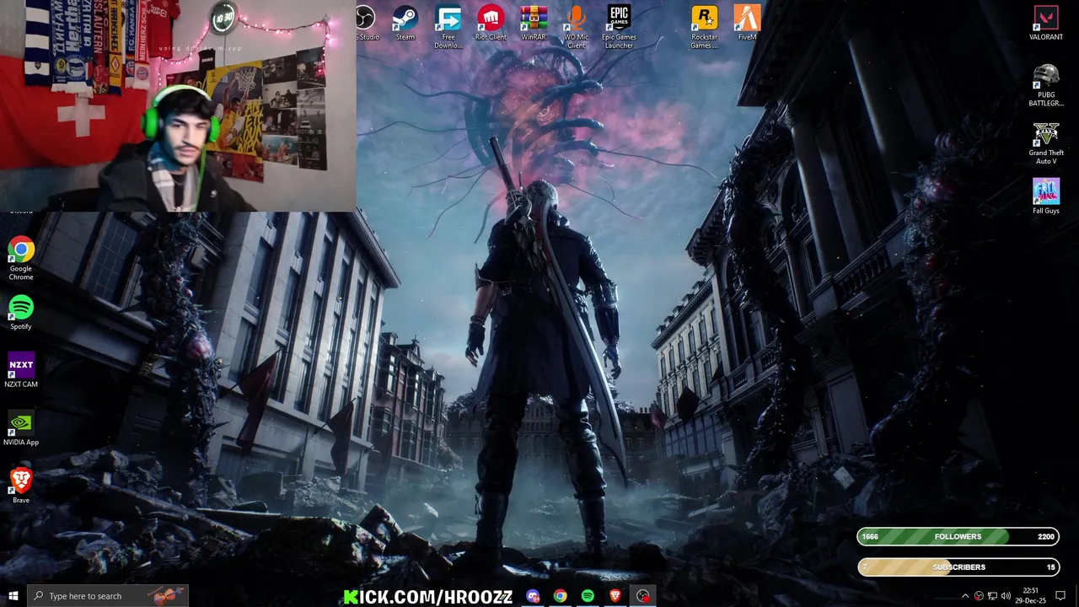Open the WinRAR desktop icon
The height and width of the screenshot is (607, 1079).
(x=534, y=23)
